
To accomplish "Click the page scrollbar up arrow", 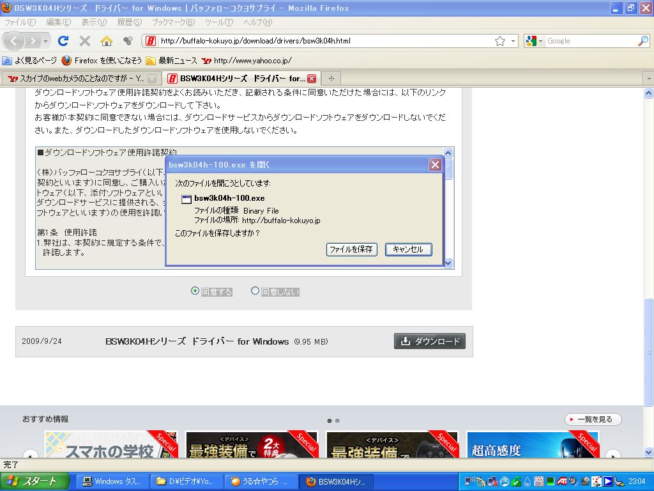I will (649, 93).
